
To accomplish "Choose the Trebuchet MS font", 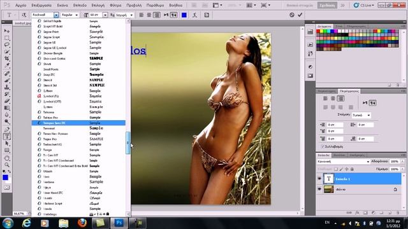I will (78, 144).
